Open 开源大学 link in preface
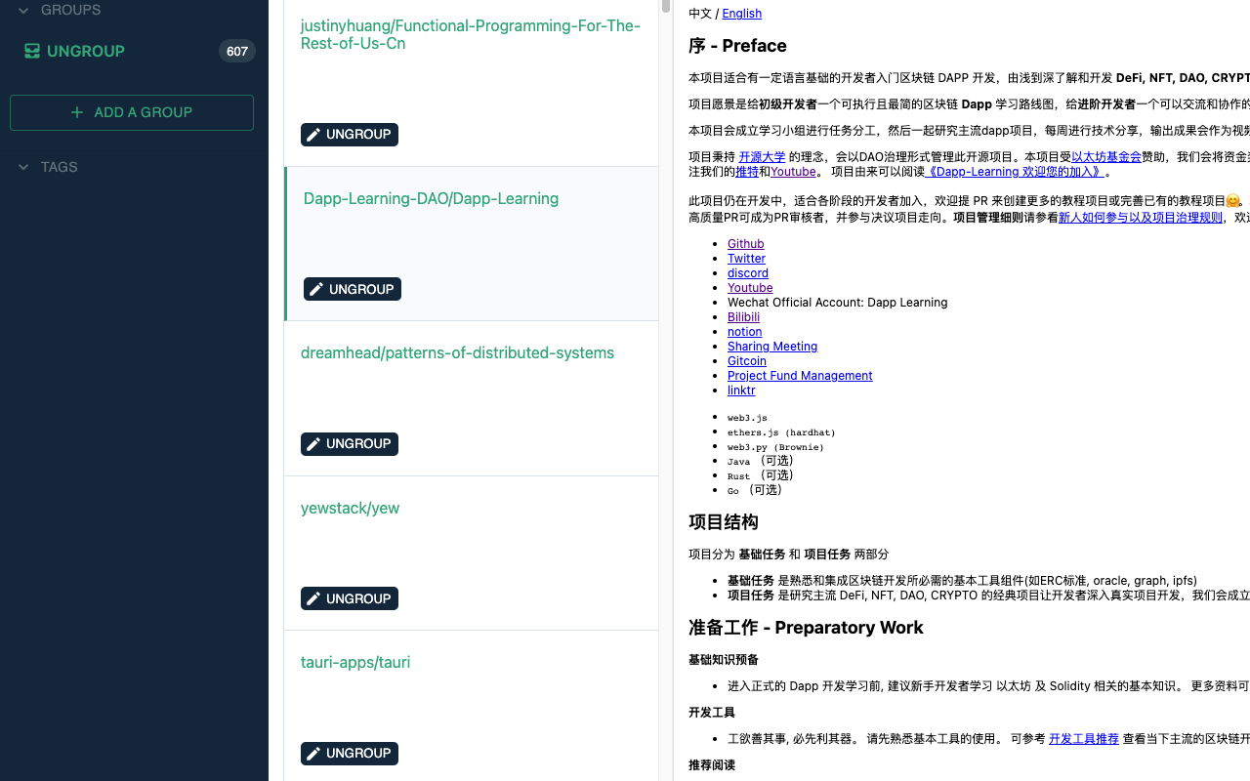 [x=762, y=157]
